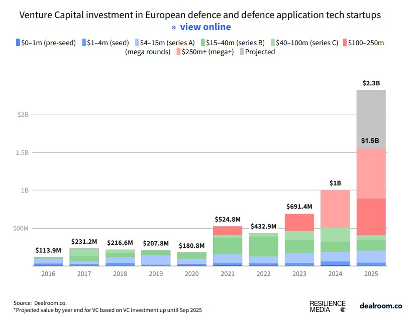Viewport: 413px width, 320px height.
Task: Click the copyright mark beside RESILIENCE MEDIA
Action: click(344, 308)
